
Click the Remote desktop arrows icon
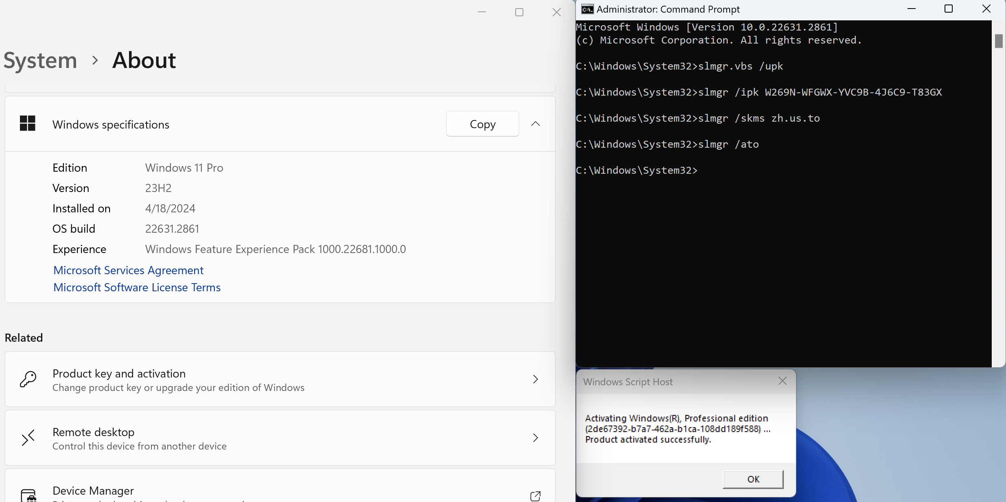(28, 438)
